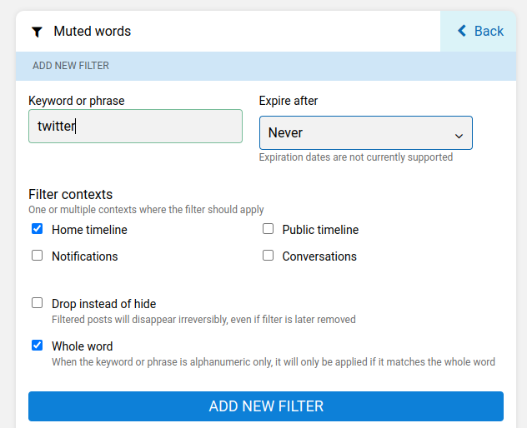Enable Drop instead of hide option
Screen dimensions: 527x428
point(38,303)
